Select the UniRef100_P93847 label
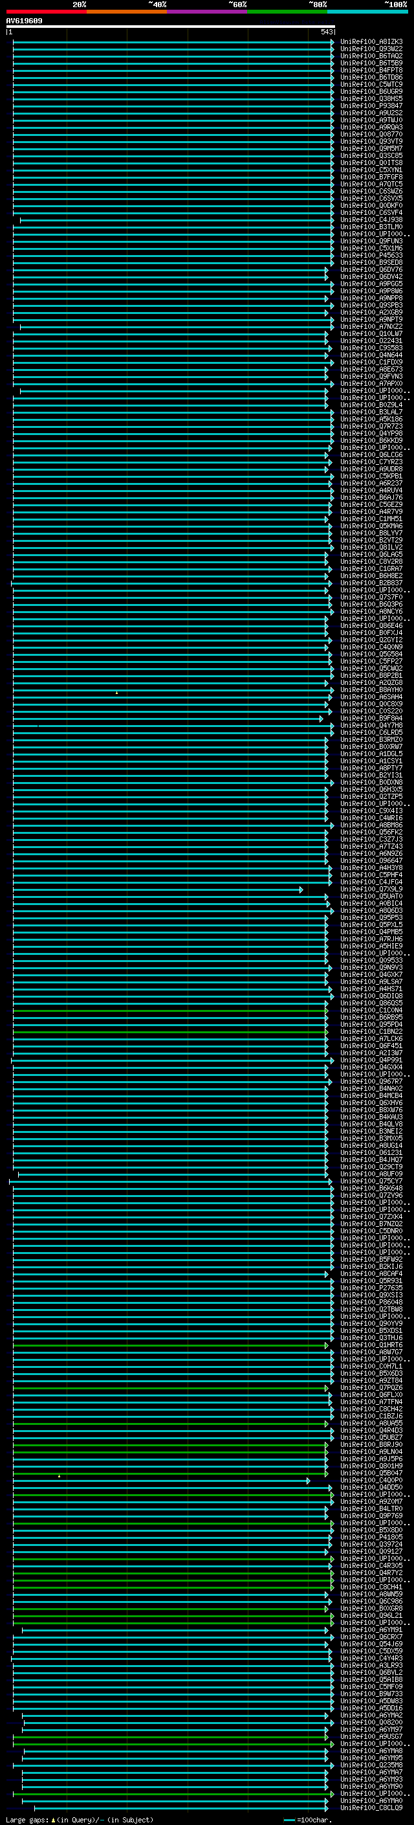 pyautogui.click(x=371, y=106)
